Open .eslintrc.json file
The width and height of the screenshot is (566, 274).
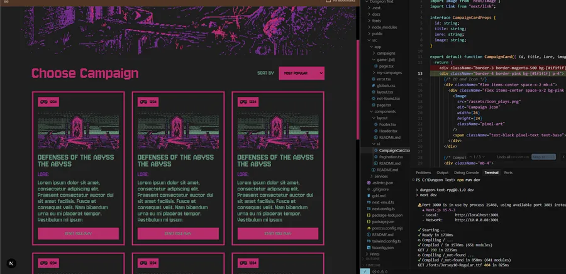click(x=383, y=183)
